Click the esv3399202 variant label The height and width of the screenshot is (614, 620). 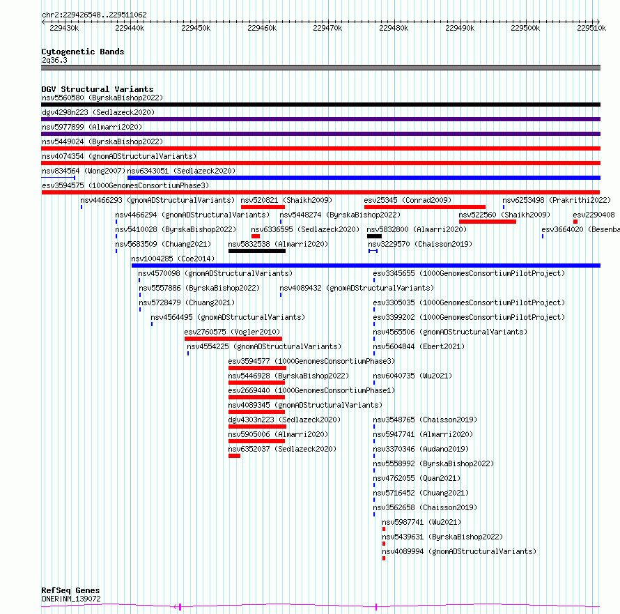click(469, 317)
